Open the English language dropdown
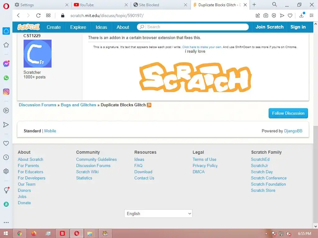318x238 pixels. tap(158, 214)
